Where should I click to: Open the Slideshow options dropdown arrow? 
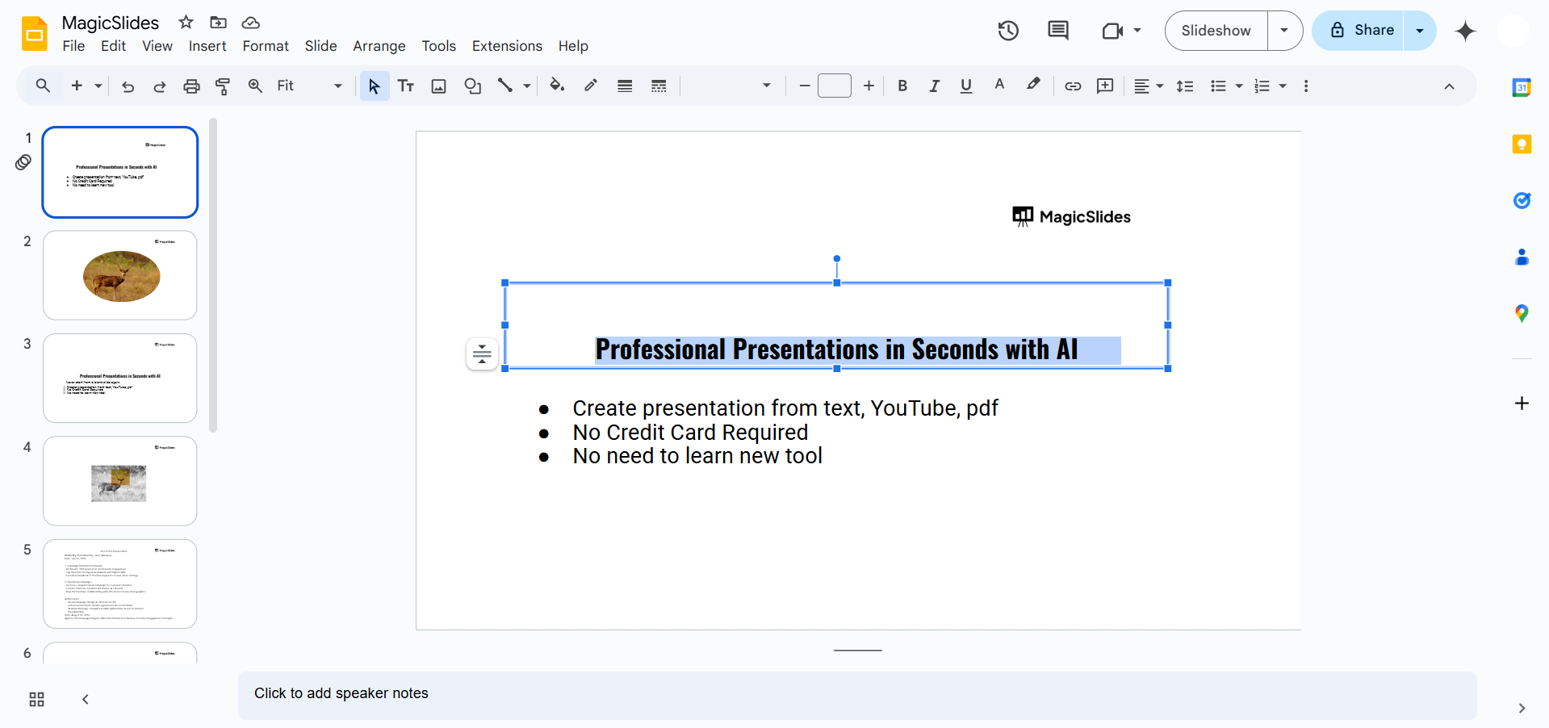1284,31
